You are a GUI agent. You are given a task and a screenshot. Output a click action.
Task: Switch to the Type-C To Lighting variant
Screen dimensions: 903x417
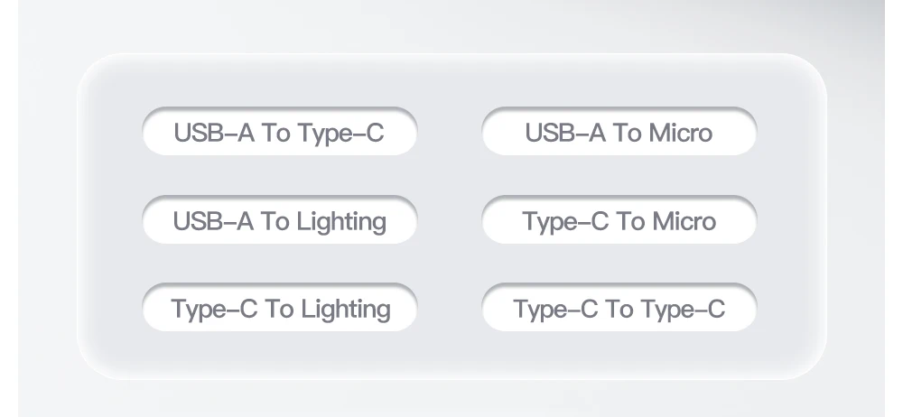pyautogui.click(x=279, y=309)
